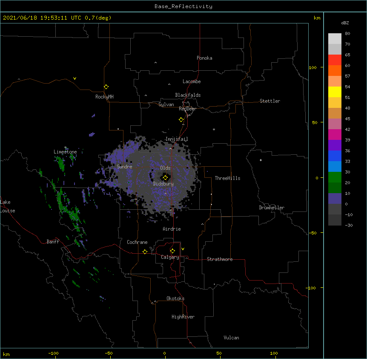The height and width of the screenshot is (359, 367).
Task: Click the -50 tick on the right km axis
Action: point(313,233)
